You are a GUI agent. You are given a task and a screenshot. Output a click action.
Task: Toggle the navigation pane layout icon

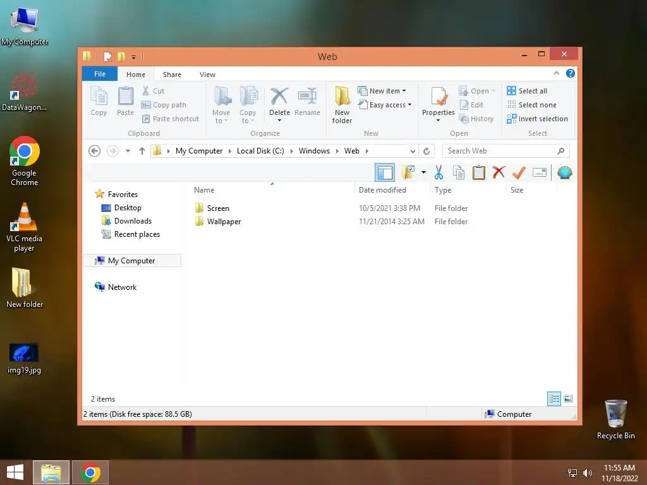[385, 172]
